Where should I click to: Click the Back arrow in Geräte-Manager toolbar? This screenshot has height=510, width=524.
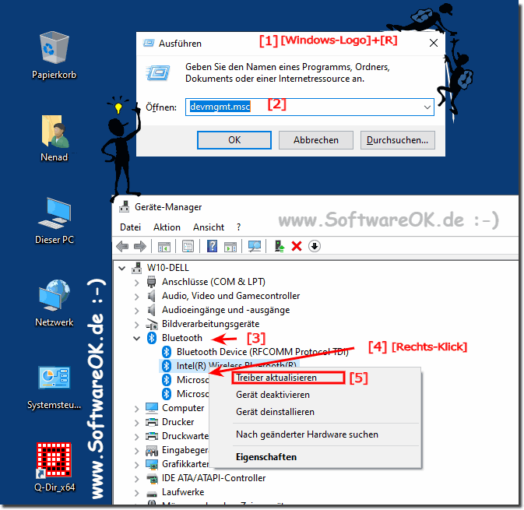click(122, 247)
